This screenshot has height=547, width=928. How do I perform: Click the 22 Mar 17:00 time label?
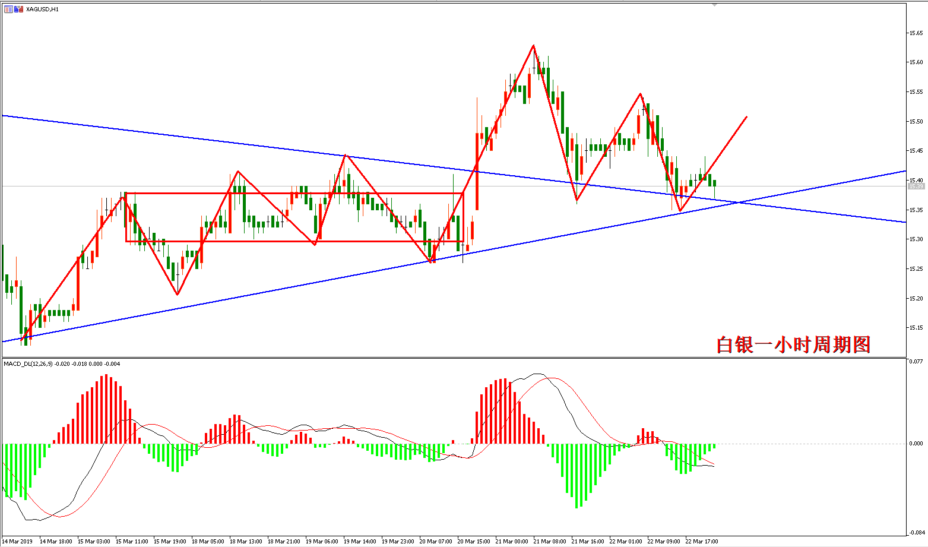tap(702, 542)
